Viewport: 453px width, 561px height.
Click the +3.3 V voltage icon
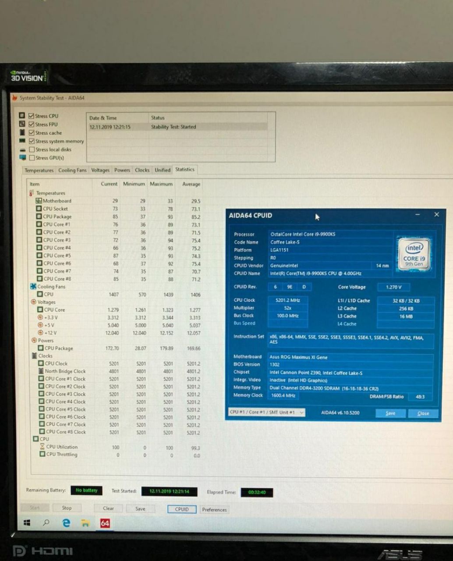(x=40, y=317)
